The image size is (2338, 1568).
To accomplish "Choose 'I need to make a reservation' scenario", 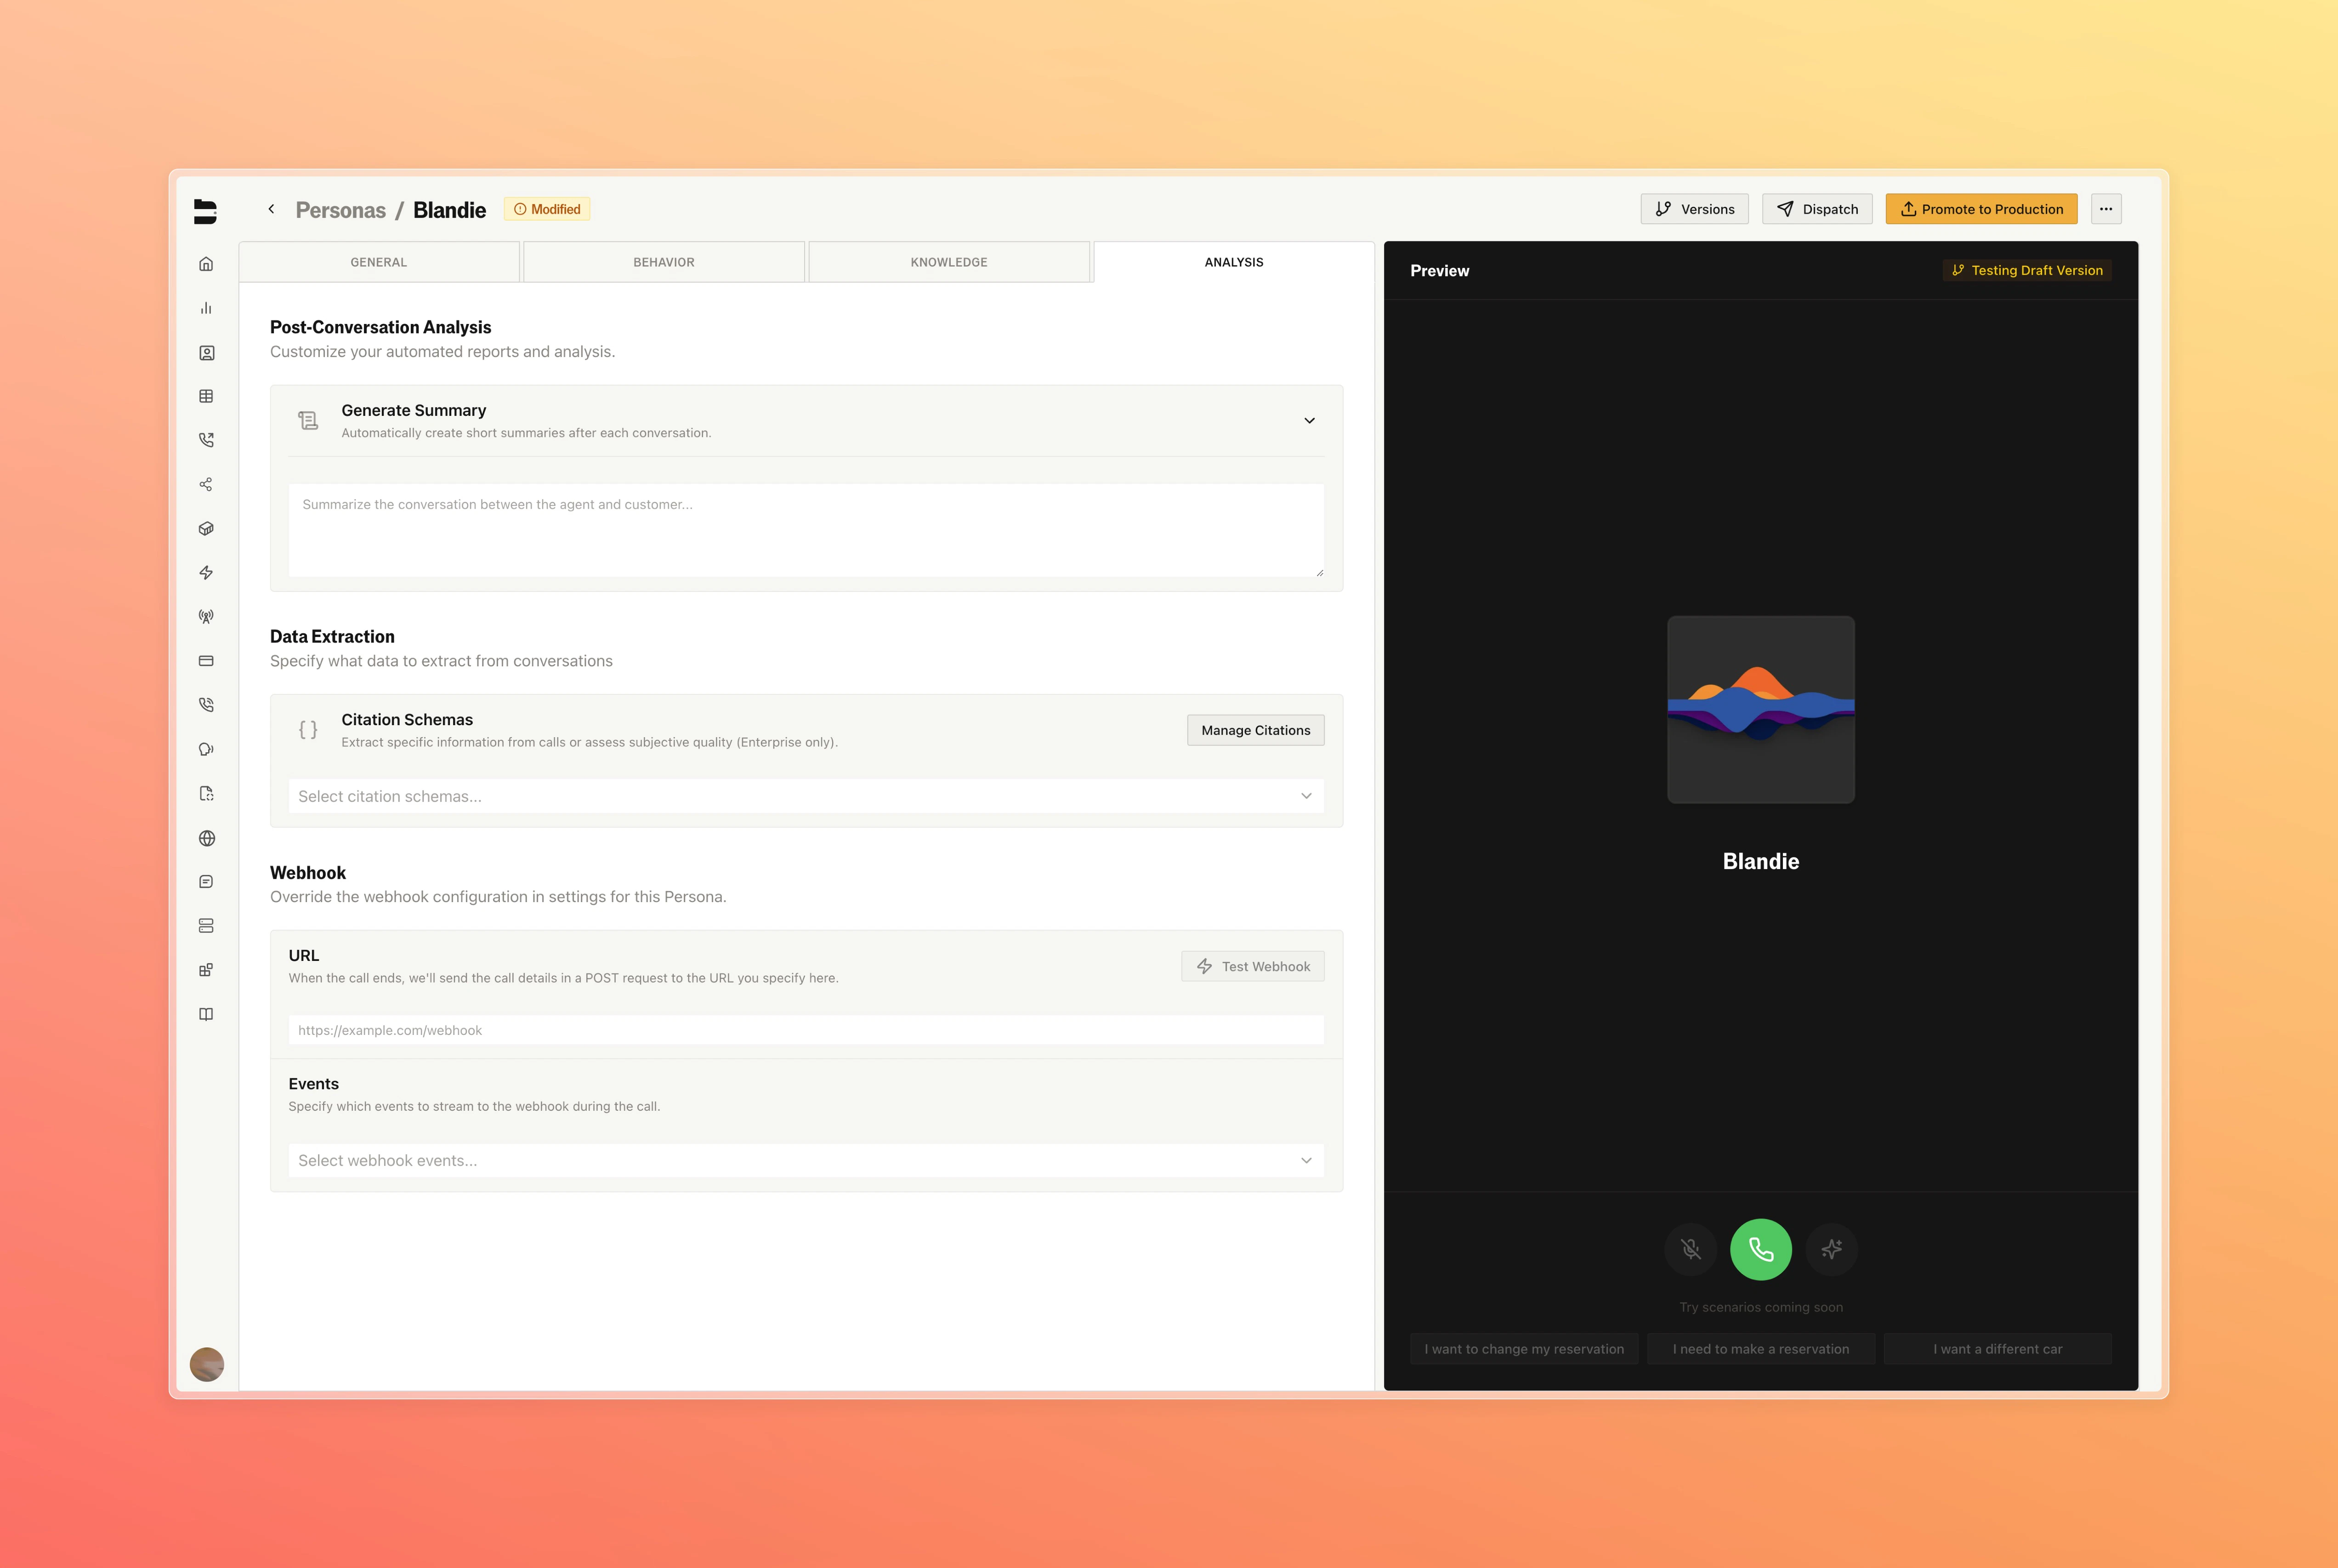I will tap(1761, 1349).
